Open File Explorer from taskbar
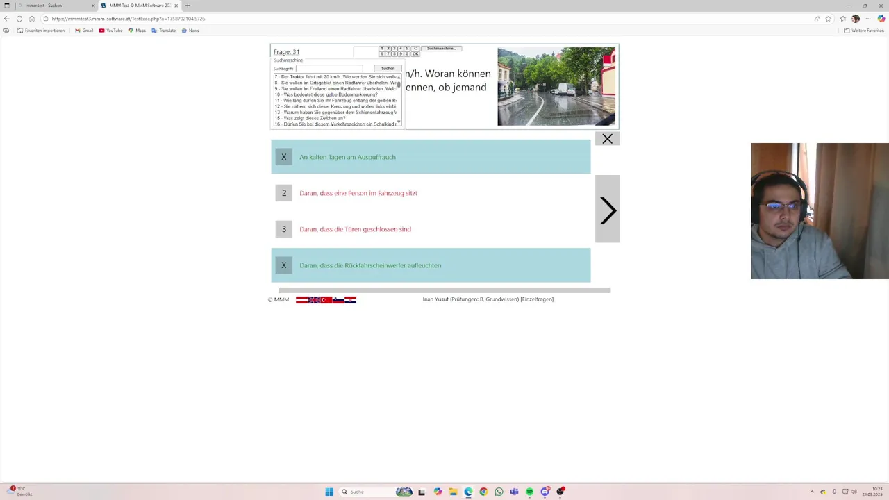889x500 pixels. pyautogui.click(x=453, y=492)
